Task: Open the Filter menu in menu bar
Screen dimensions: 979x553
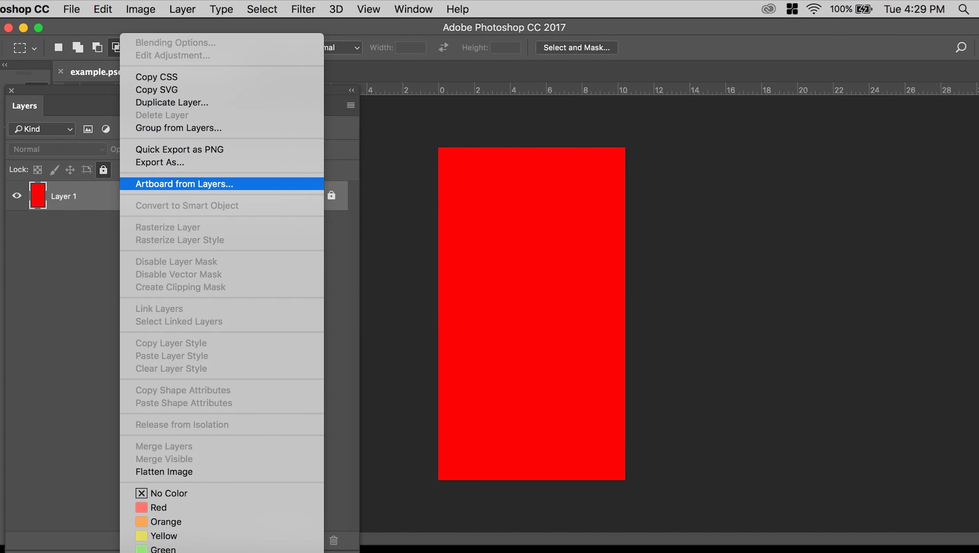Action: tap(303, 9)
